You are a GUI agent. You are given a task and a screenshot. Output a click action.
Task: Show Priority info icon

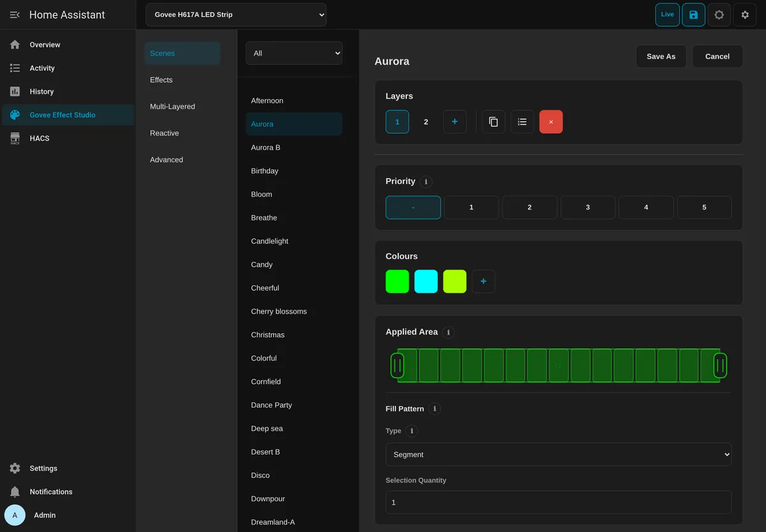(x=426, y=182)
